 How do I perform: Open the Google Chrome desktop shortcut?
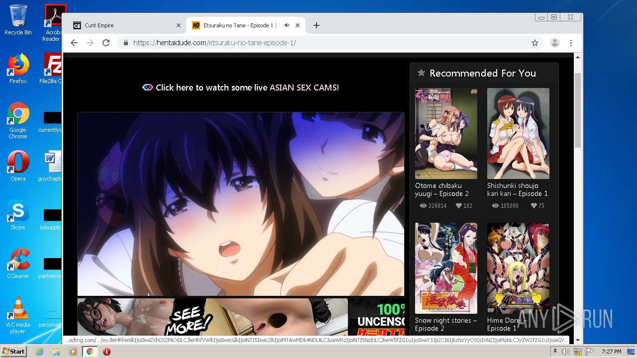(x=18, y=120)
